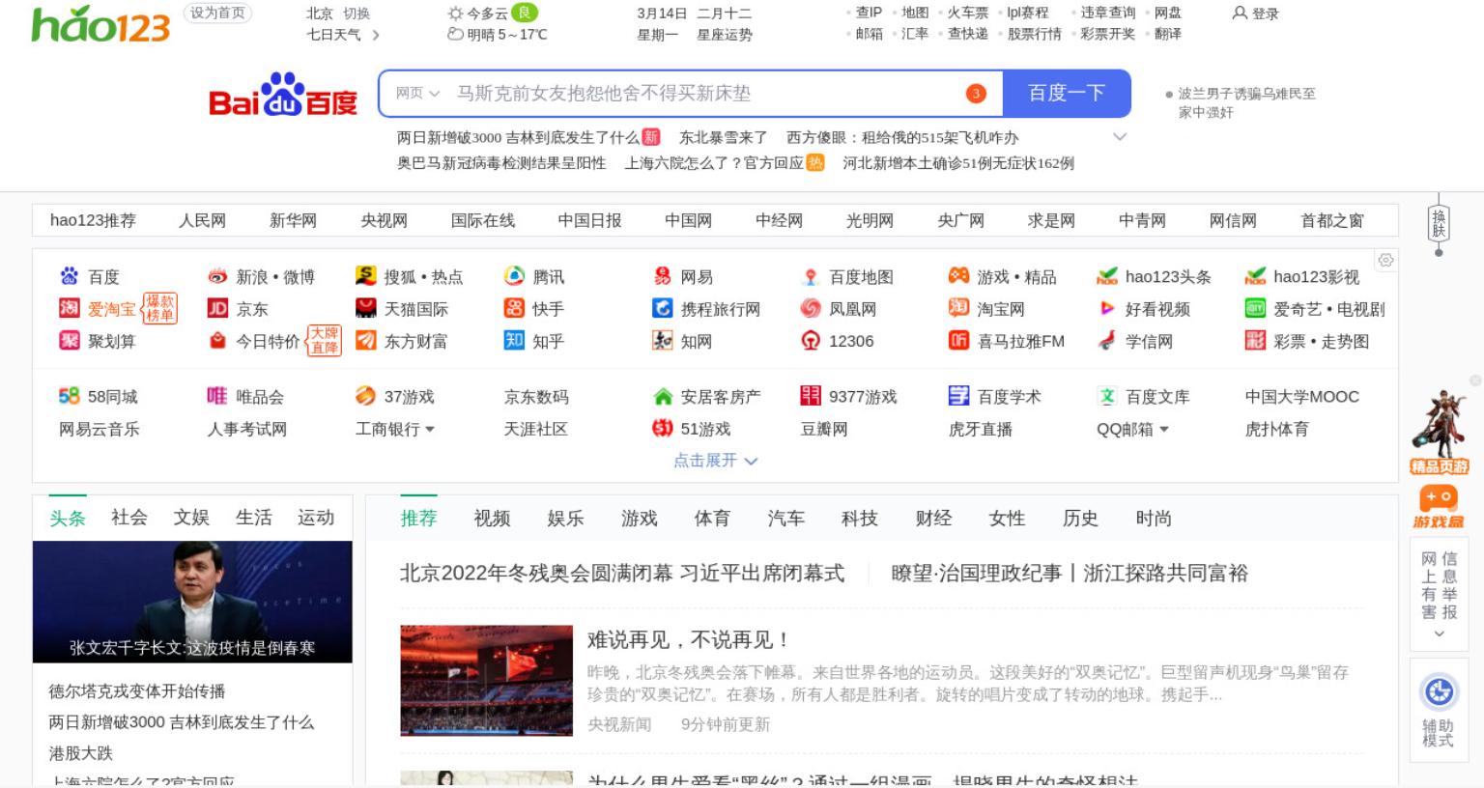Switch to the 科技 tab
This screenshot has width=1484, height=788.
click(859, 519)
